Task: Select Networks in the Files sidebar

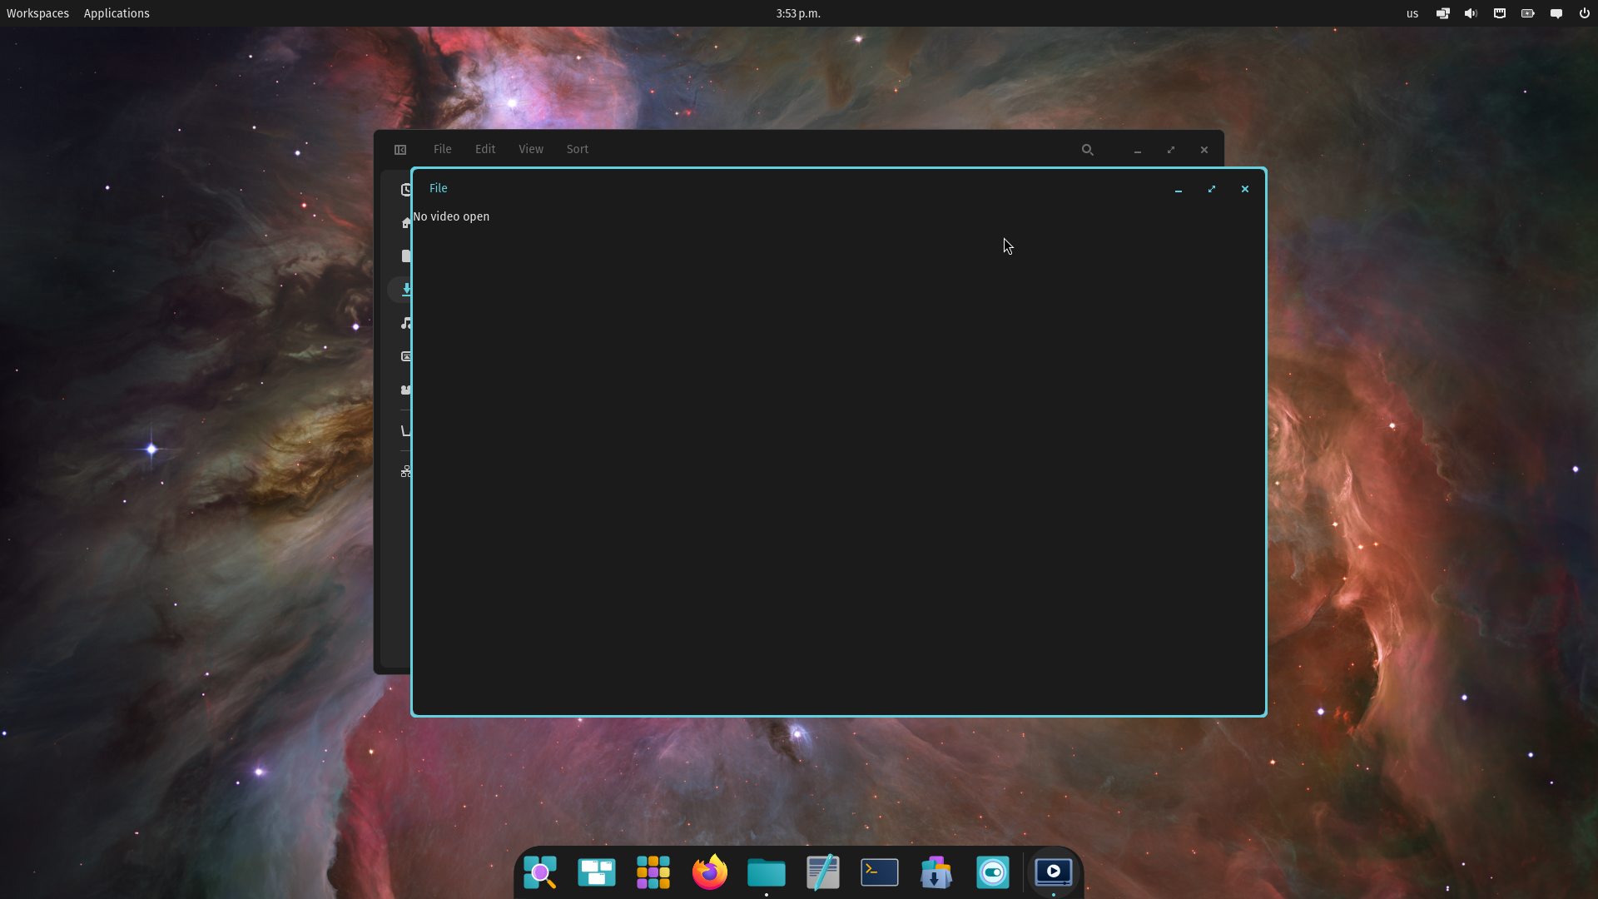Action: (x=405, y=472)
